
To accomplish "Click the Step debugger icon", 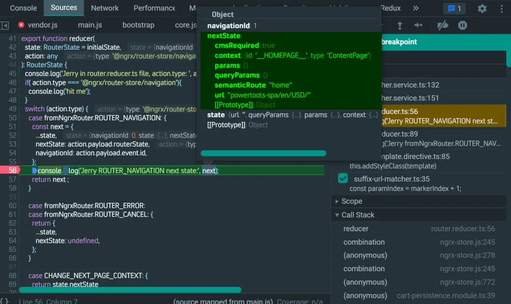I will (418, 25).
